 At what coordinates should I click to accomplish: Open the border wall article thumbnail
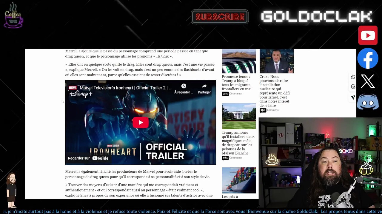click(239, 61)
